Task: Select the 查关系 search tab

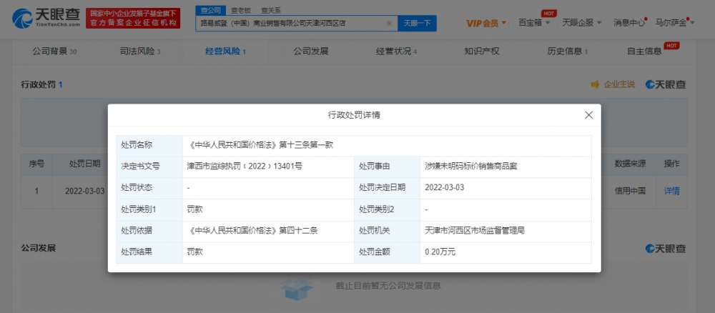Action: point(271,10)
